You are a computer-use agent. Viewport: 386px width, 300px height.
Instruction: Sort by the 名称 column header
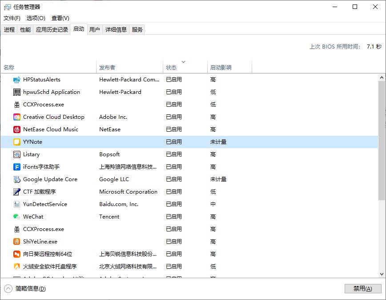point(48,67)
